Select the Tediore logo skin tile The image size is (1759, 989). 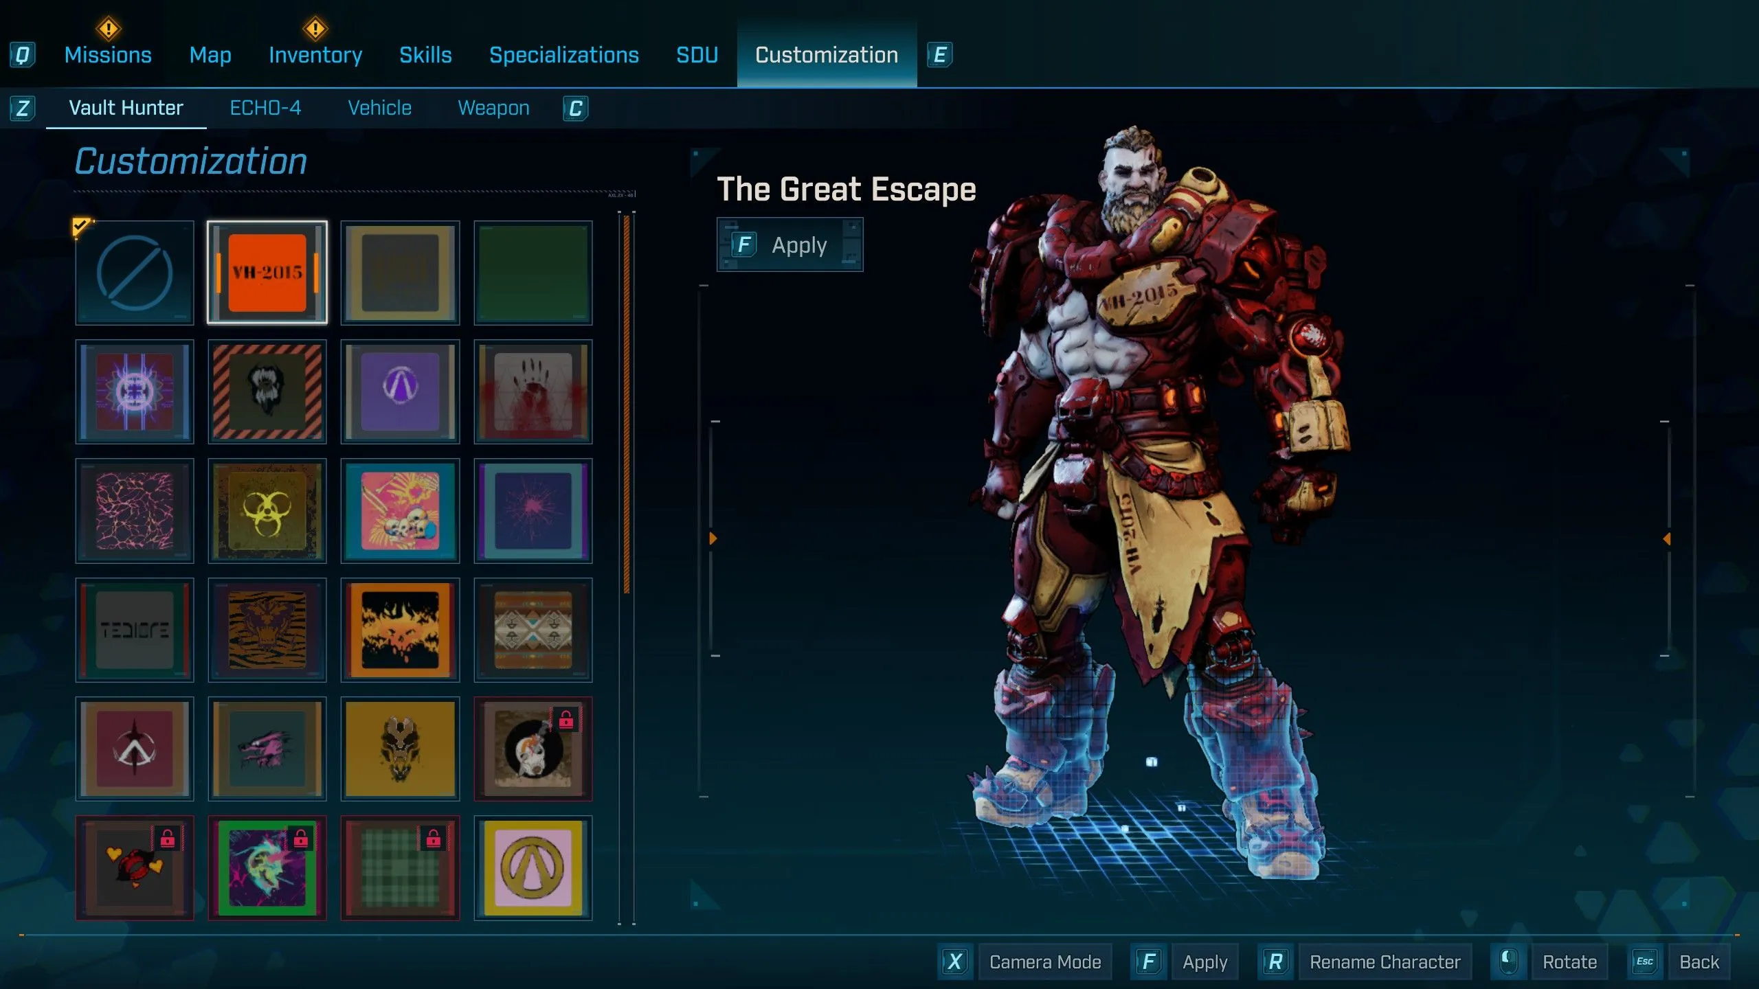point(135,630)
